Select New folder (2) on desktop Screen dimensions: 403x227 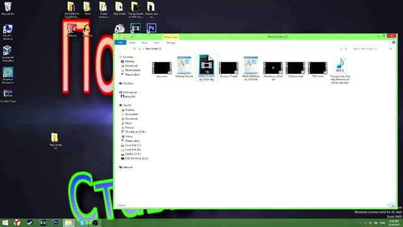click(55, 141)
